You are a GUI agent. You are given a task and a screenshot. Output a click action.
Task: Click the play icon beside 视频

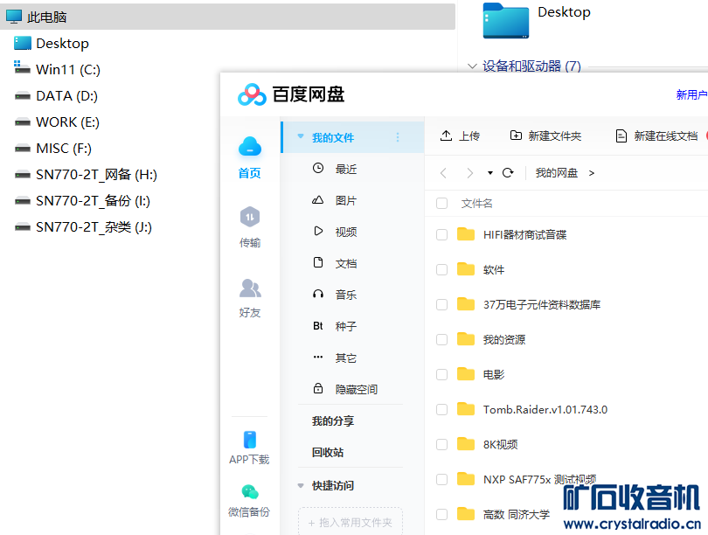click(318, 231)
